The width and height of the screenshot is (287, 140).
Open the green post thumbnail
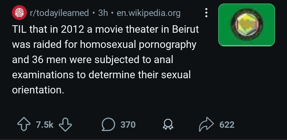[x=246, y=25]
